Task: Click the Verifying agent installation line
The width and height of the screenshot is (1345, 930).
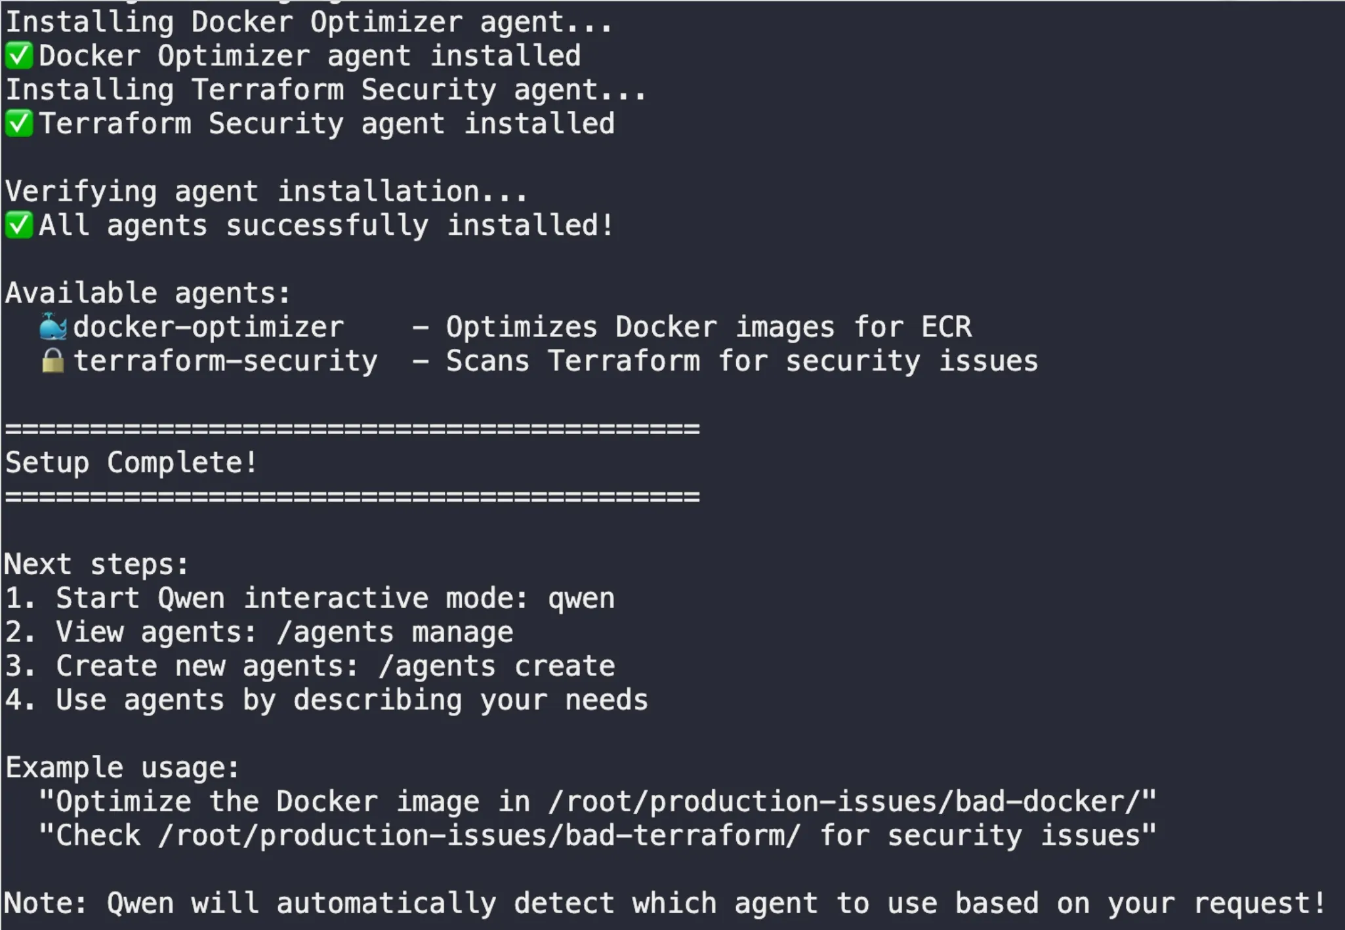Action: pos(266,192)
